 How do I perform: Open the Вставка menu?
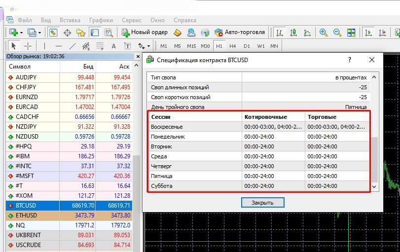[70, 20]
